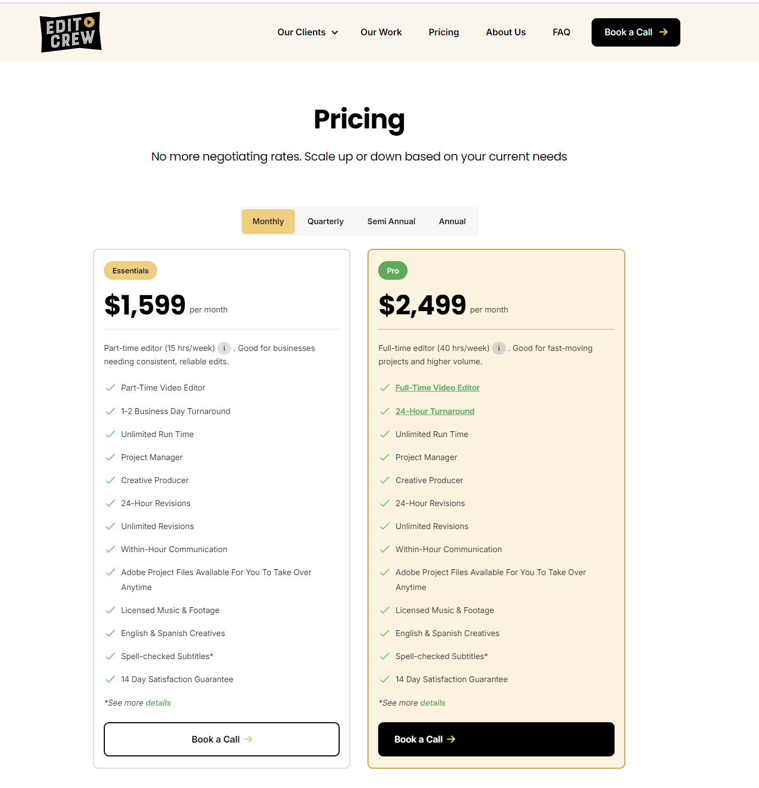Screen dimensions: 759x788
Task: Choose the Annual billing option
Action: coord(452,221)
